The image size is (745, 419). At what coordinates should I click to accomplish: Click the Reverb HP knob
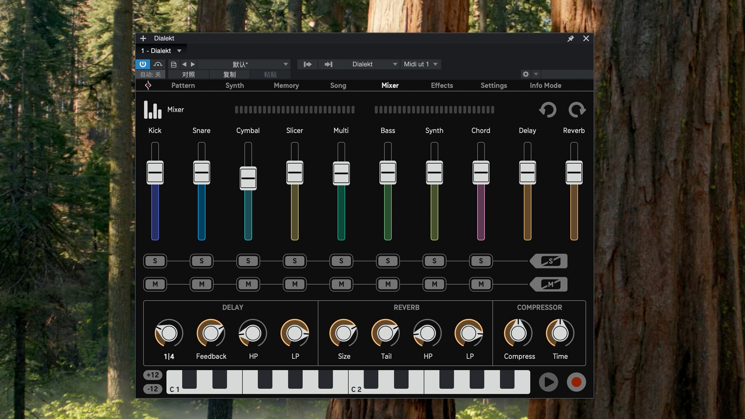coord(428,333)
